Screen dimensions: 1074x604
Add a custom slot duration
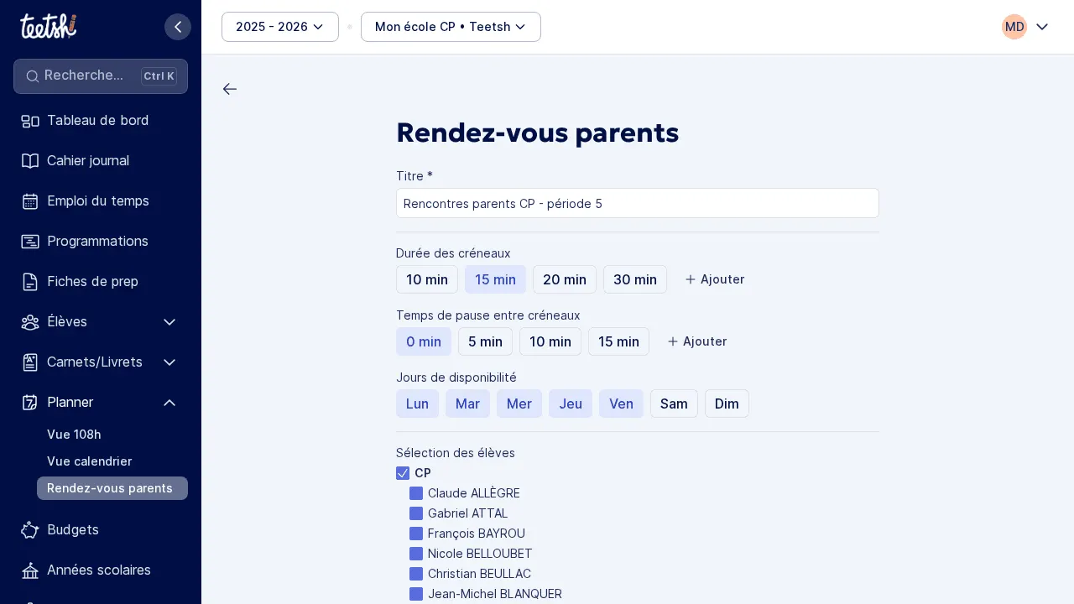[x=715, y=279]
